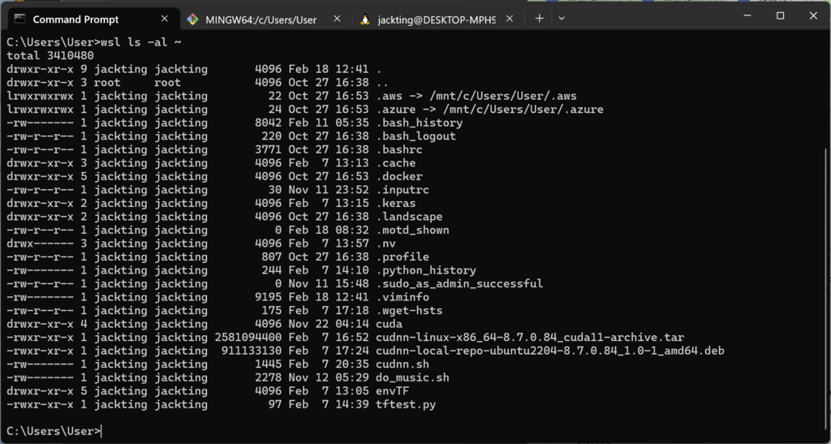The image size is (831, 444).
Task: Click the '.profile' file name
Action: click(403, 256)
